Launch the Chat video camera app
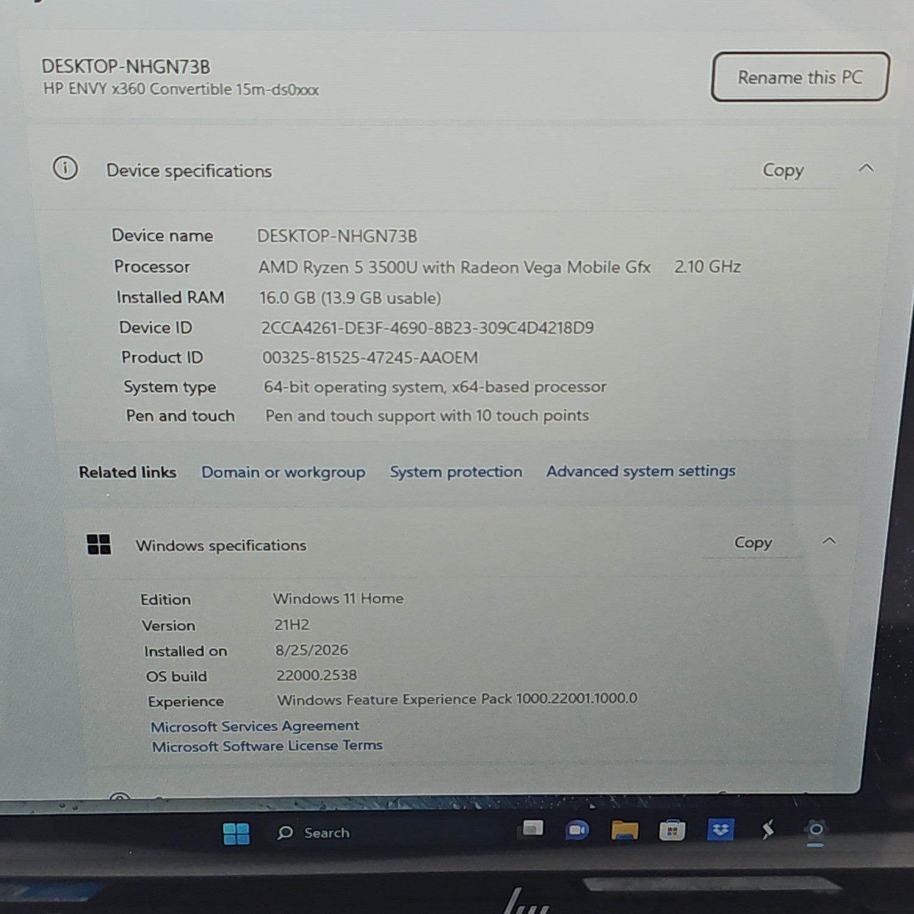 pyautogui.click(x=576, y=829)
